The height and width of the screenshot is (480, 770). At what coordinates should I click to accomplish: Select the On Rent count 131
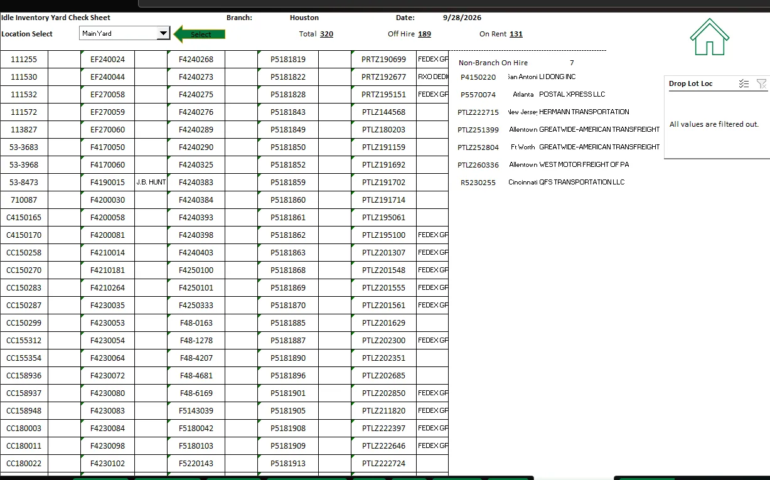click(516, 34)
